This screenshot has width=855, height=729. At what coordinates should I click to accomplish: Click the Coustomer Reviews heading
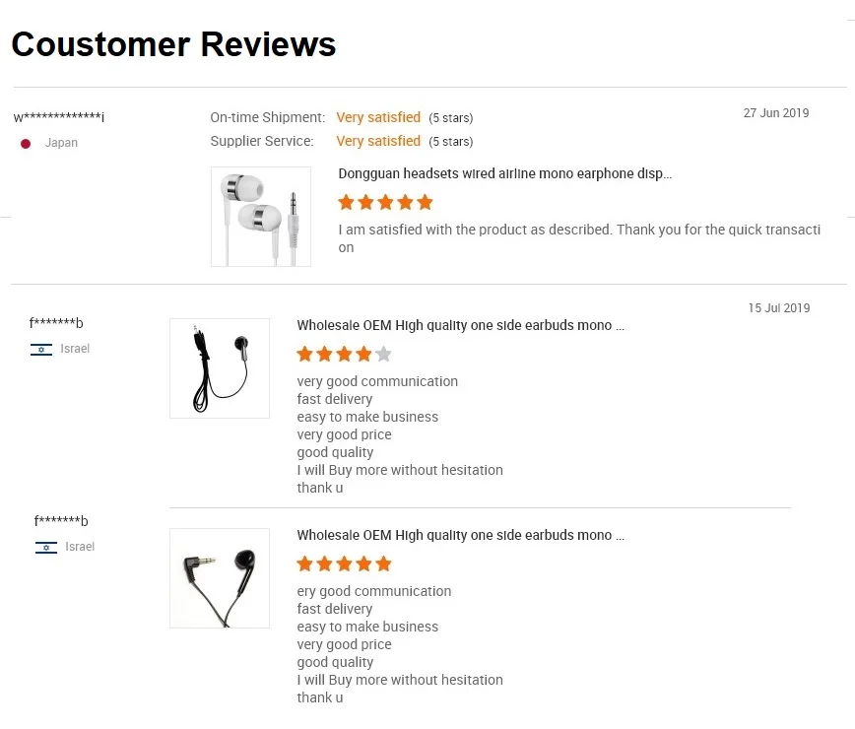pyautogui.click(x=173, y=43)
